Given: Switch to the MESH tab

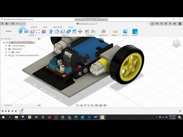Looking at the screenshot, I should 45,27.
